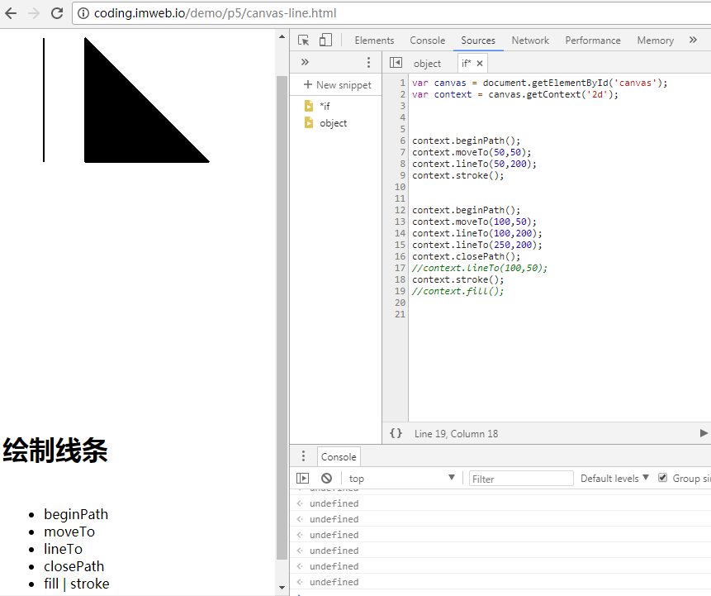
Task: Click the closePath list item
Action: tap(74, 566)
